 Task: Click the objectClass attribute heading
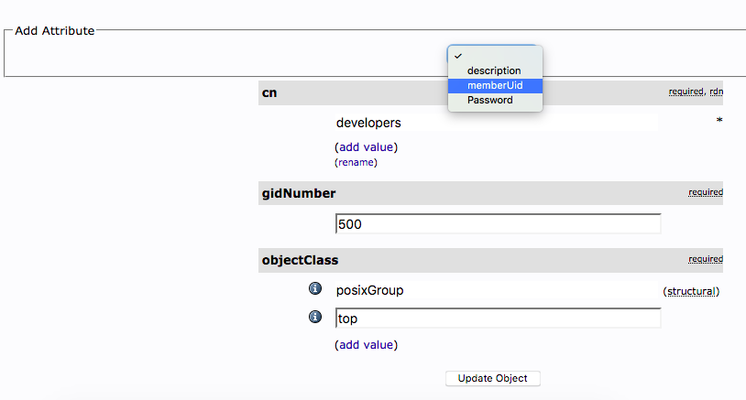(302, 260)
